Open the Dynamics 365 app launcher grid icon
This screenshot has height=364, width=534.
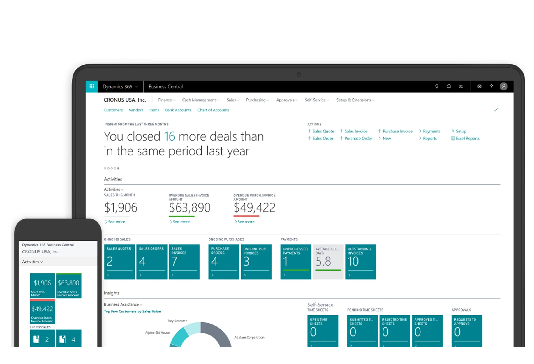point(91,86)
